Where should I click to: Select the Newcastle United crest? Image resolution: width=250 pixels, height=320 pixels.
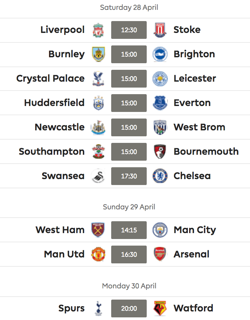[98, 127]
